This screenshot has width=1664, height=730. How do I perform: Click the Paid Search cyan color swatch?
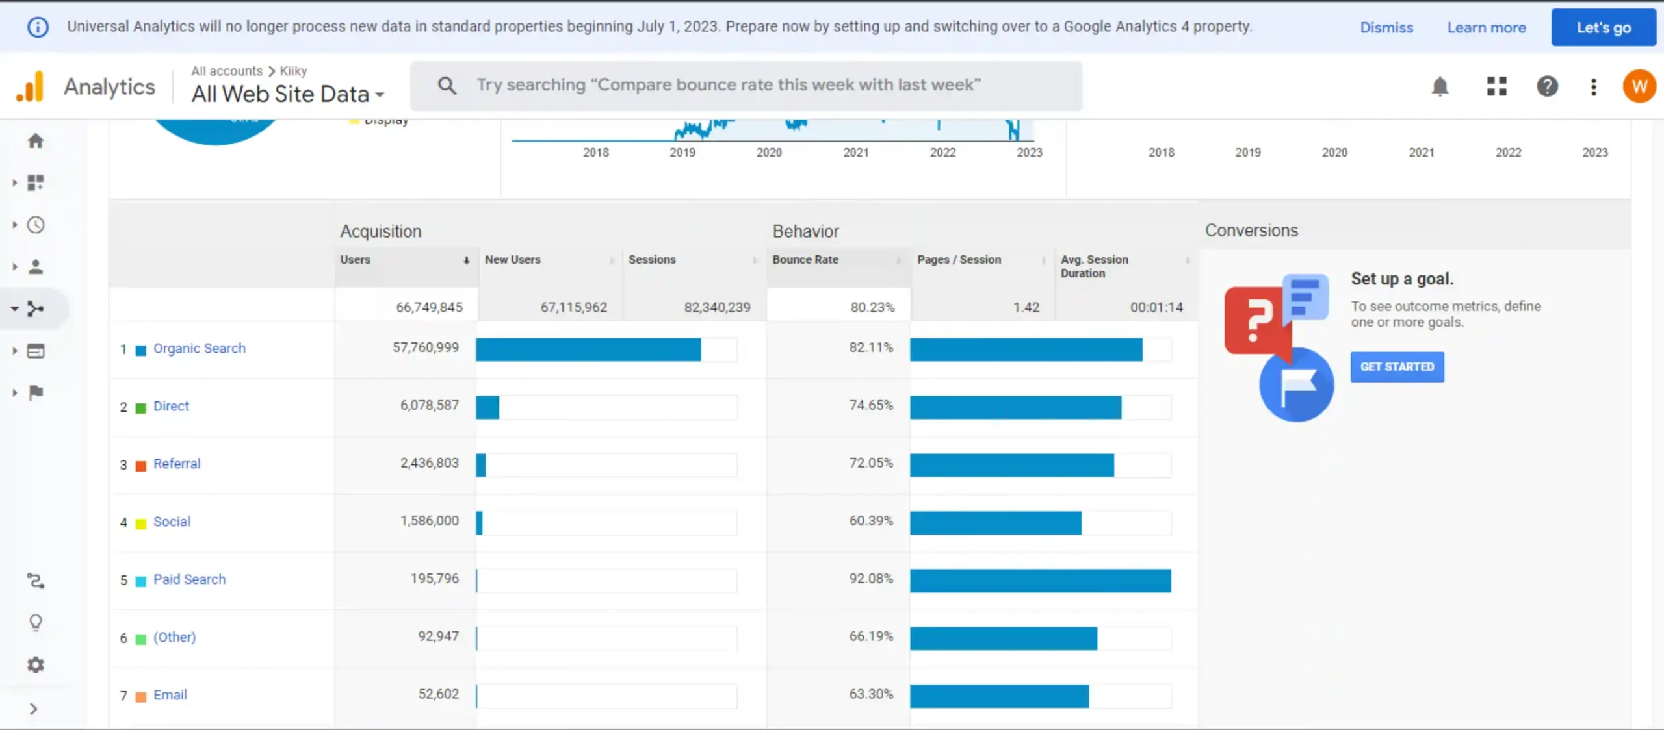pyautogui.click(x=140, y=582)
